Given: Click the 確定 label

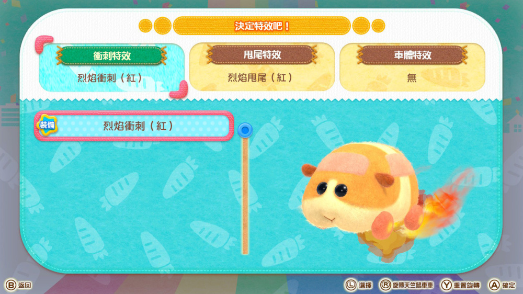Looking at the screenshot, I should (509, 285).
